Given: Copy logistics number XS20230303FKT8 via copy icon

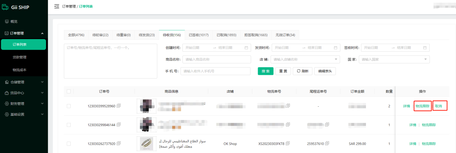Looking at the screenshot, I should 288,144.
